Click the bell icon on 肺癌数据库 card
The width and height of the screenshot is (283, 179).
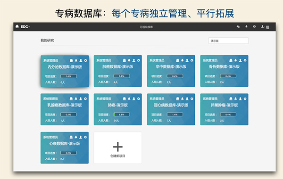point(129,60)
